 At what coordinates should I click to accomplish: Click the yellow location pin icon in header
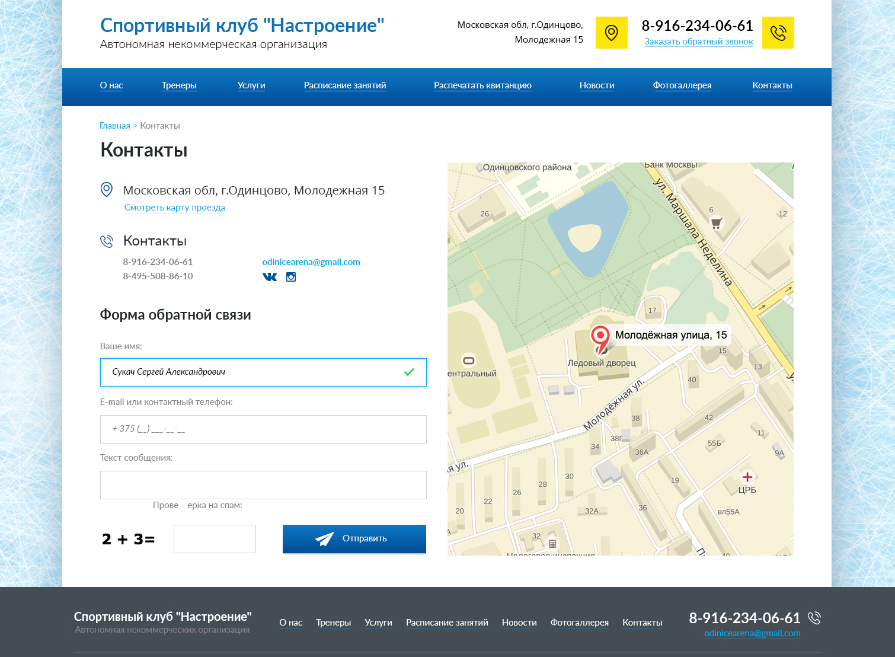(x=611, y=33)
